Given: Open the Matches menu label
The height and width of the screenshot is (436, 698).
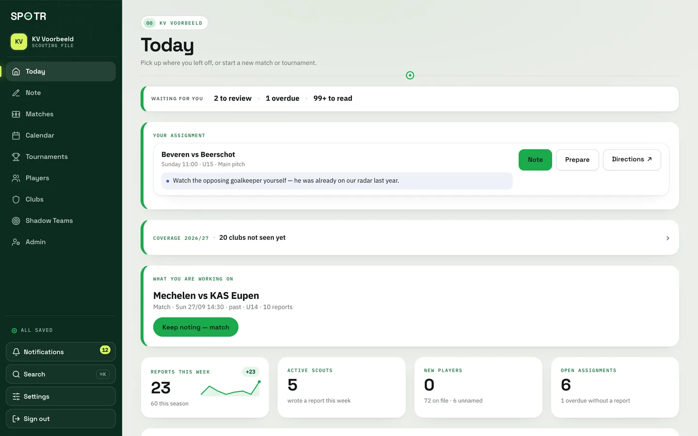Looking at the screenshot, I should 39,114.
